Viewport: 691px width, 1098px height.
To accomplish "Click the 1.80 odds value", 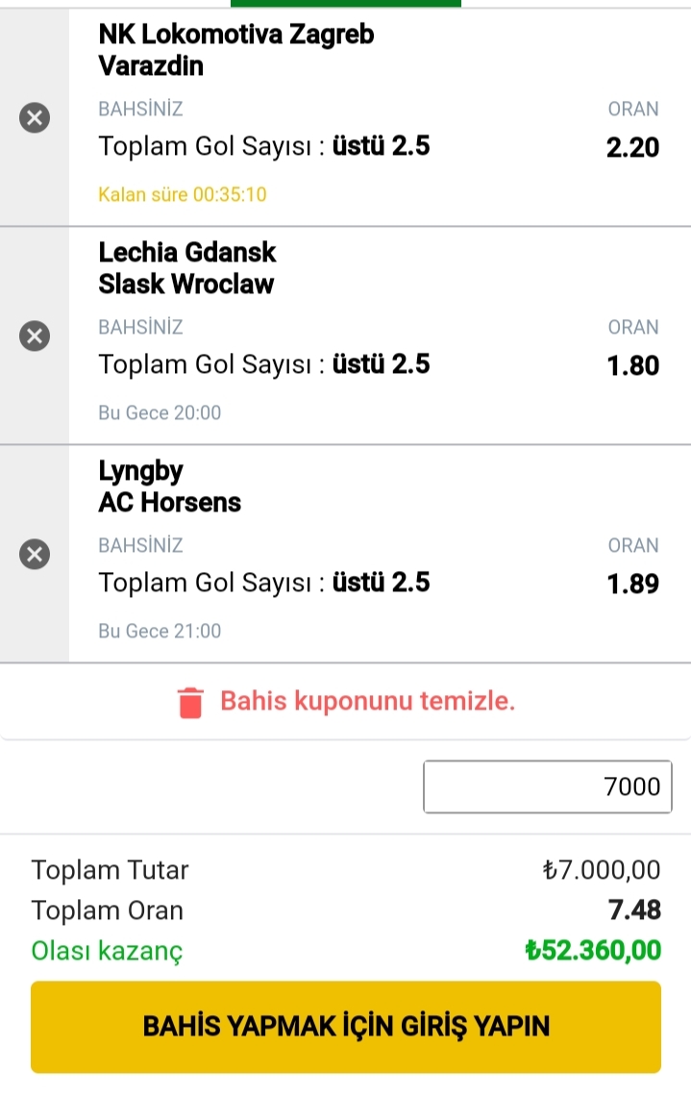I will [x=633, y=365].
